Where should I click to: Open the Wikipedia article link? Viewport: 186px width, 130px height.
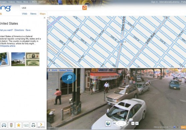point(8,46)
